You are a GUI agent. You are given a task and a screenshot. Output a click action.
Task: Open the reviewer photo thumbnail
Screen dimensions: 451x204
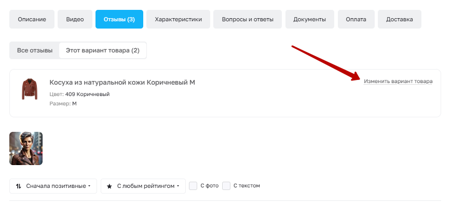coord(26,148)
